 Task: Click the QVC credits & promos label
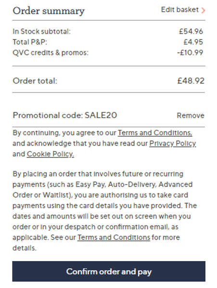point(51,52)
